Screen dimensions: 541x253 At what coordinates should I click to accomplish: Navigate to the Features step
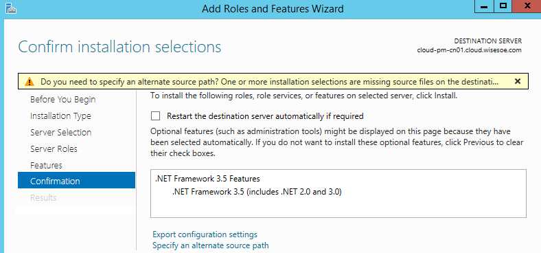[x=46, y=165]
